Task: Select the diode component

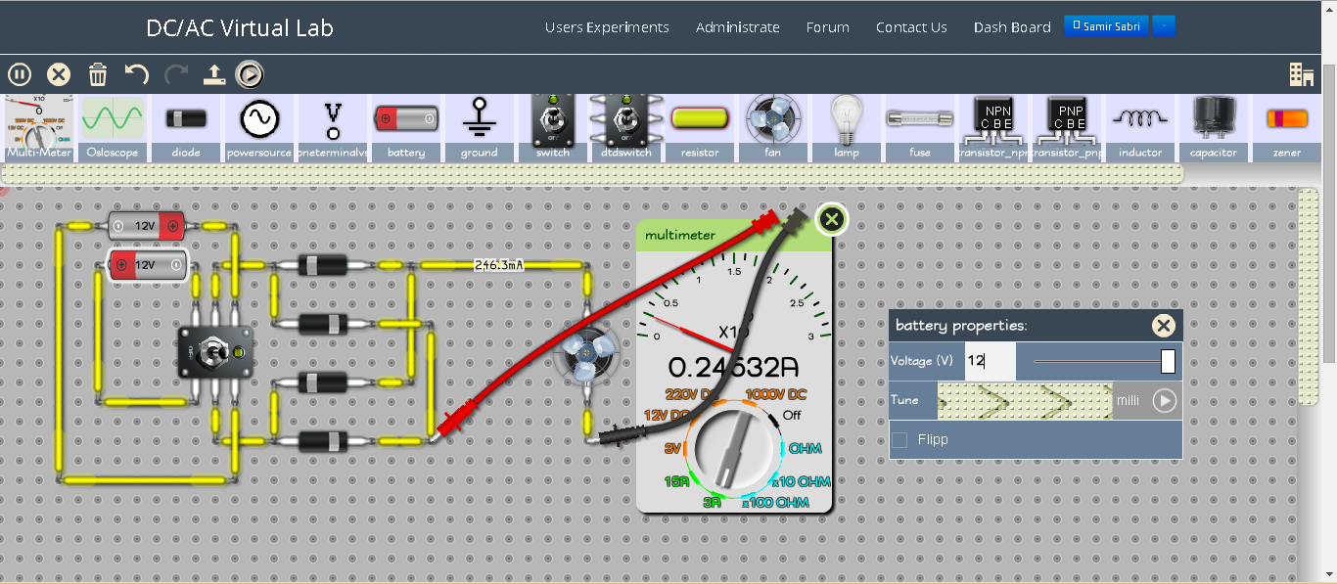Action: coord(186,127)
